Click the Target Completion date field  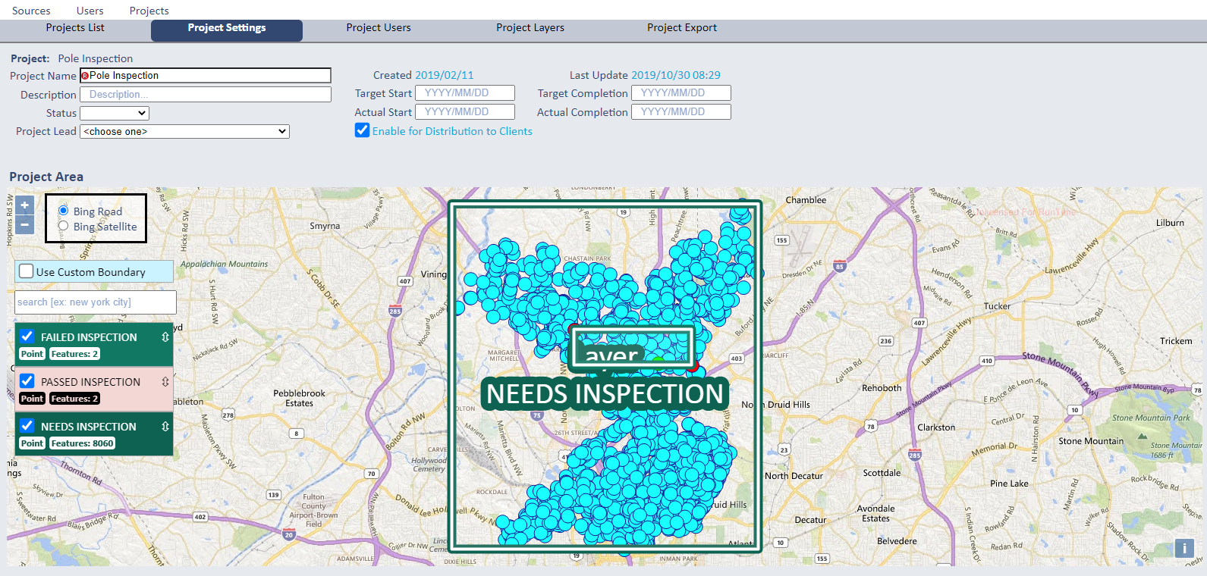click(681, 93)
